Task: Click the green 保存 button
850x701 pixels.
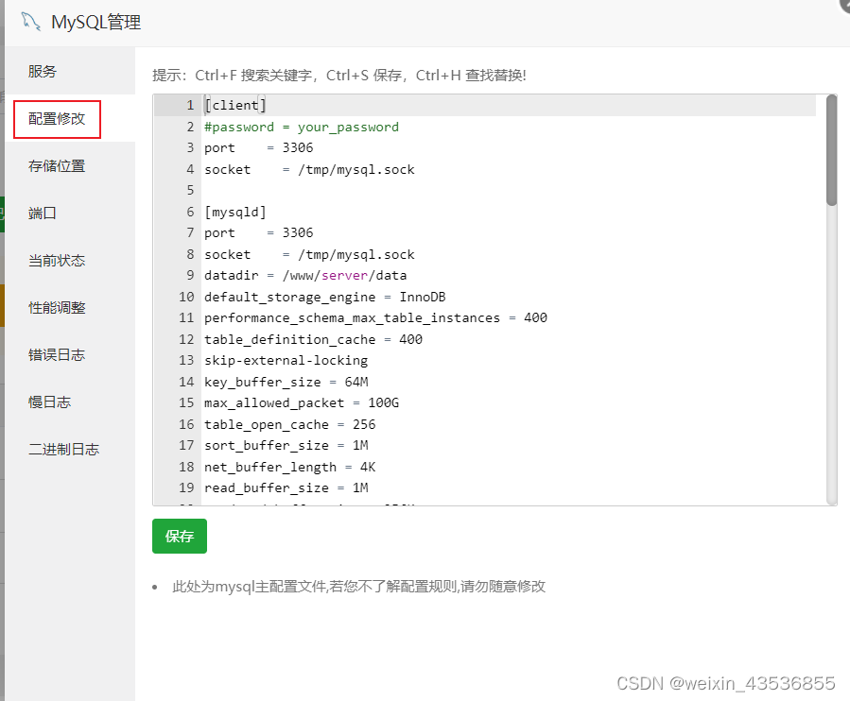Action: [x=180, y=536]
